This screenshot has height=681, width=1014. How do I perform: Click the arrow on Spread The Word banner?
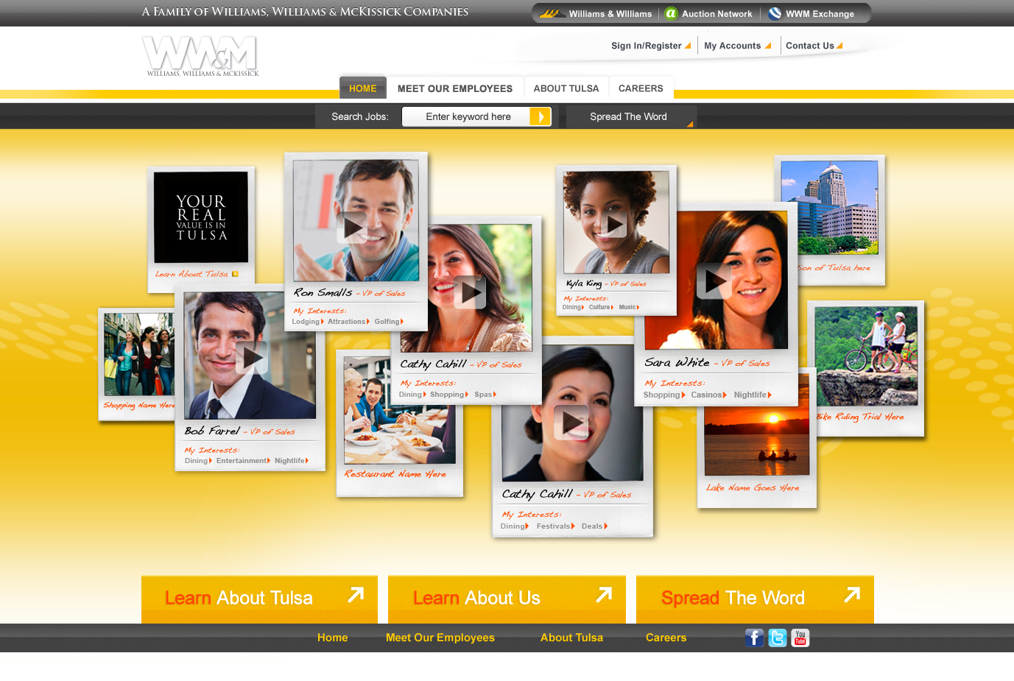pos(852,594)
